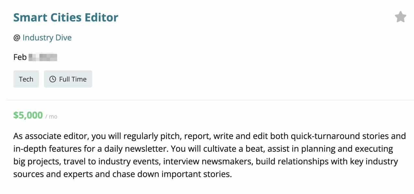Select the Tech category tag
Viewport: 414px width, 194px height.
coord(26,79)
